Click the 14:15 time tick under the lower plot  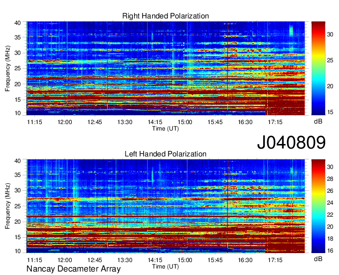coord(155,260)
